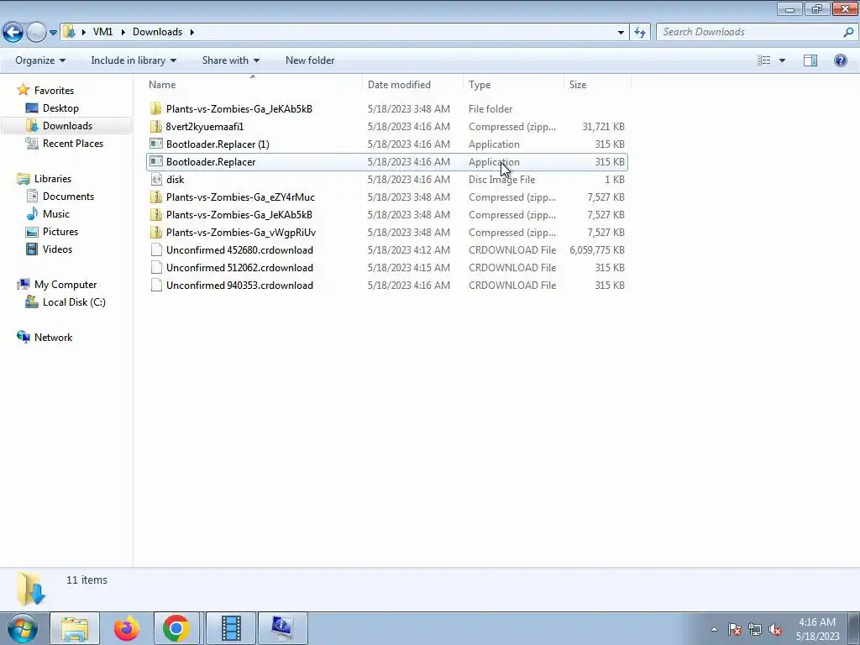Expand the arrow after Downloads breadcrumb
860x645 pixels.
point(192,33)
